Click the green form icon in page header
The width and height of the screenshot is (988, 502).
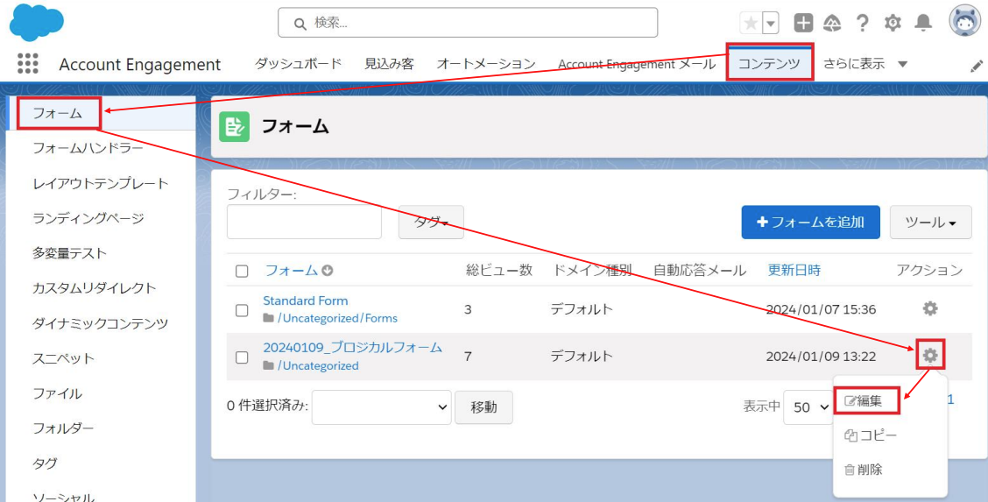tap(235, 127)
